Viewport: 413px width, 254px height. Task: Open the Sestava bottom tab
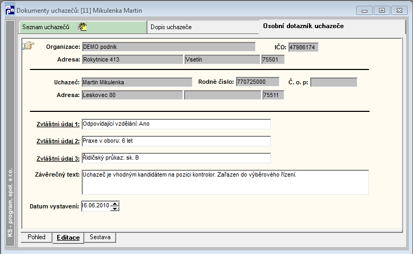(x=100, y=237)
